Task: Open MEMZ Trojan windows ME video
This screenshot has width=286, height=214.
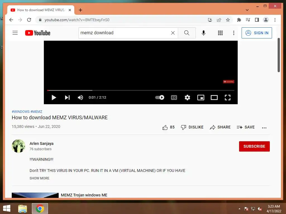Action: (84, 195)
